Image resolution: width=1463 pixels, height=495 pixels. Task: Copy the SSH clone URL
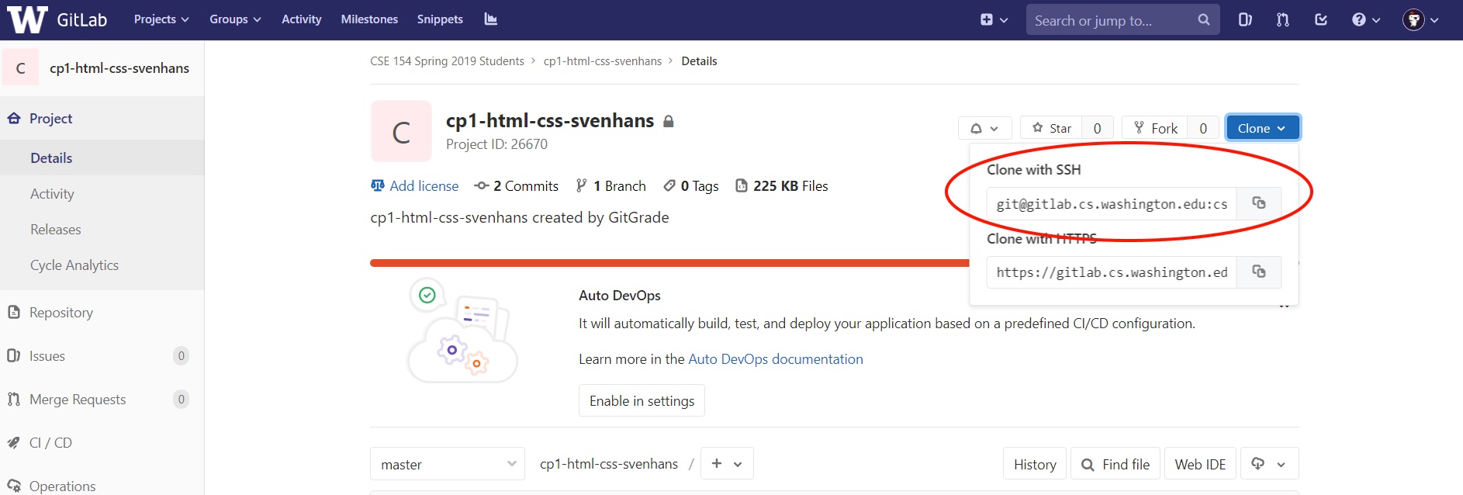point(1259,203)
